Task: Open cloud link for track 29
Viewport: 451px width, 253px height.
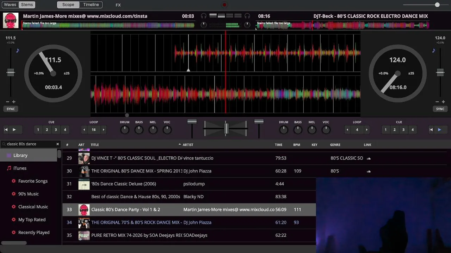Action: 369,158
